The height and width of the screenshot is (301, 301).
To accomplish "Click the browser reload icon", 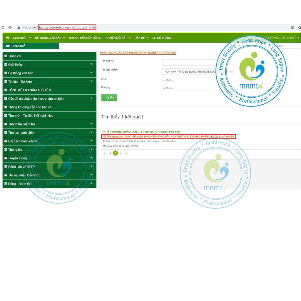I will coord(3,28).
